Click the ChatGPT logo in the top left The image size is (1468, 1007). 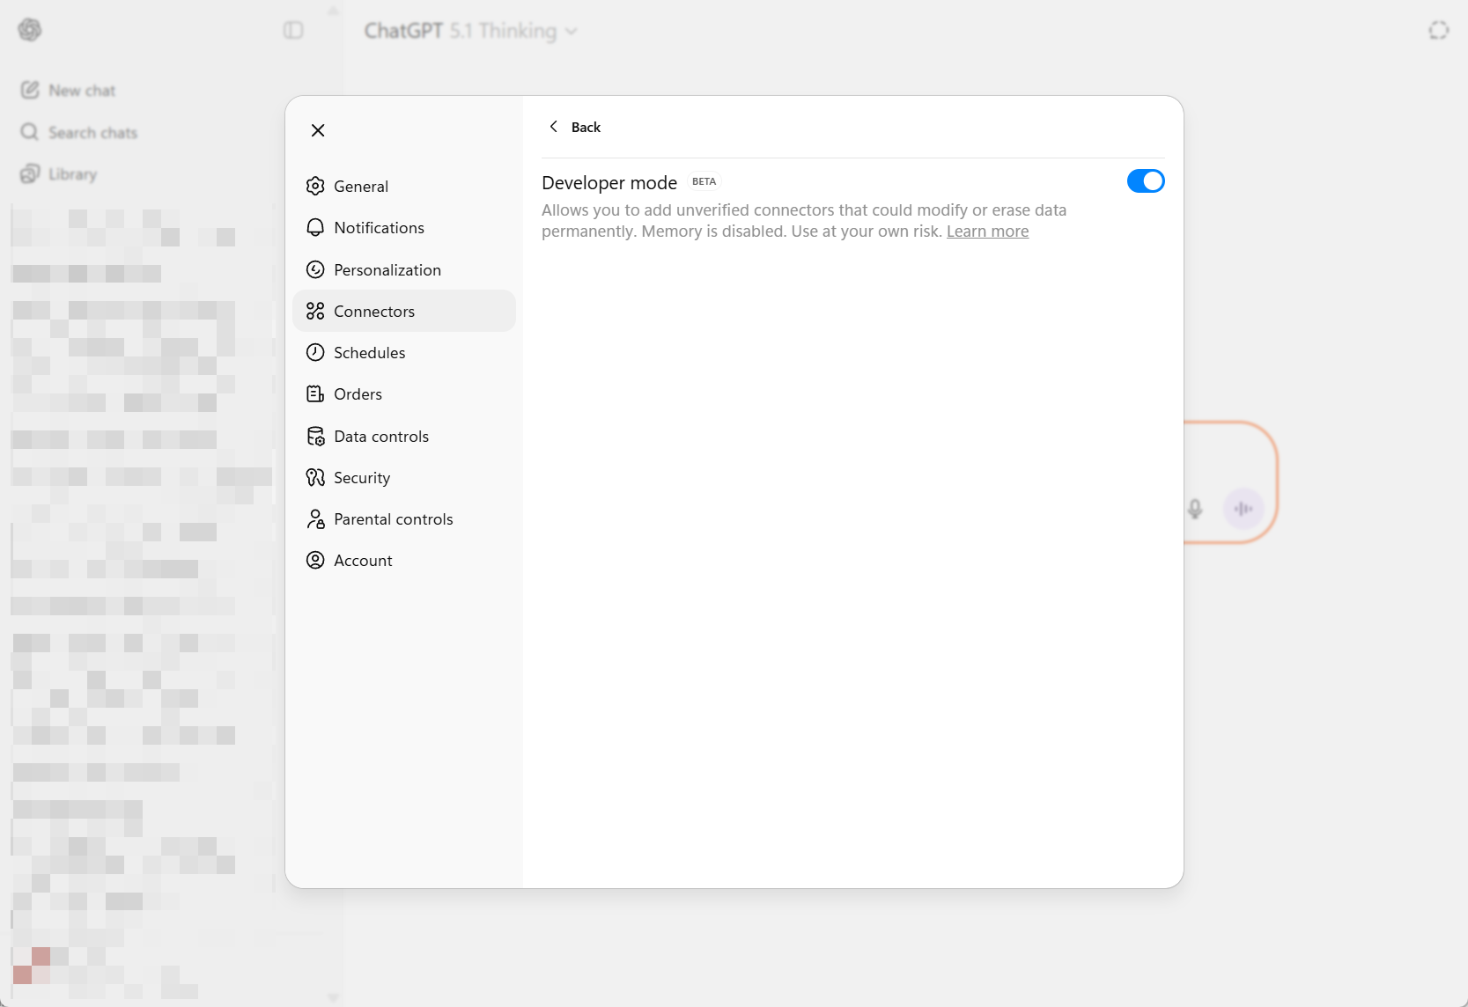click(30, 29)
